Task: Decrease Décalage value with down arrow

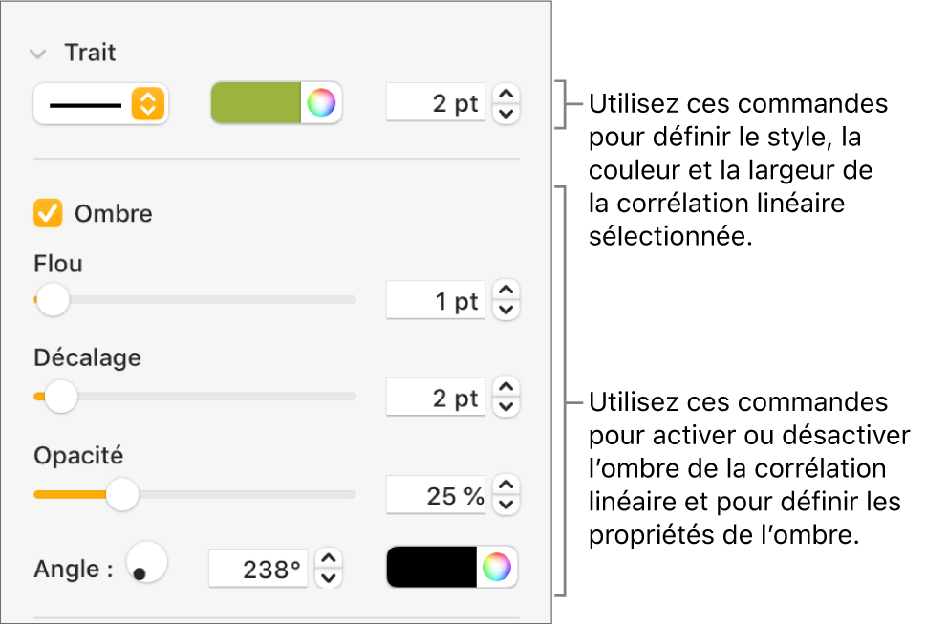Action: point(507,408)
